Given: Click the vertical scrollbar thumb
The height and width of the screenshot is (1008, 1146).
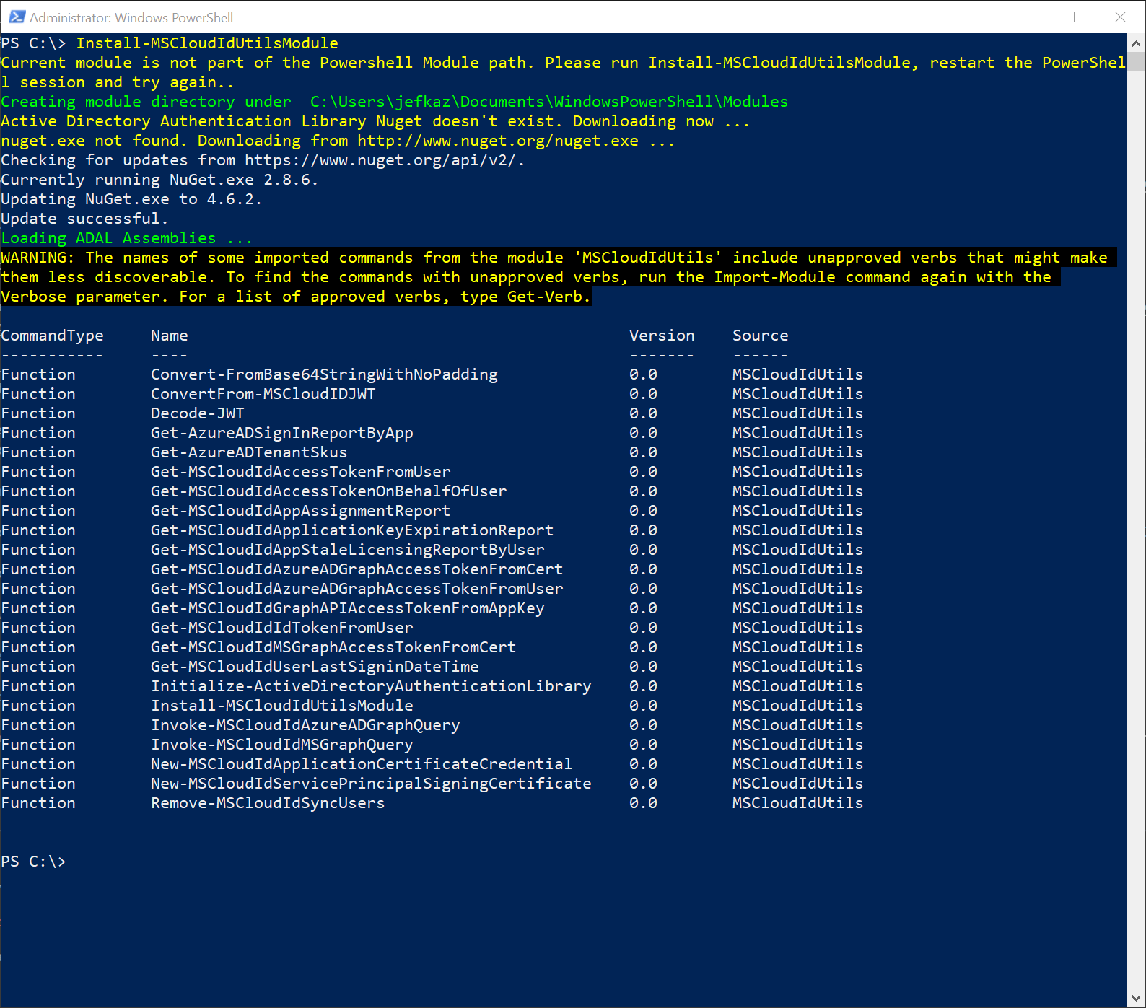Looking at the screenshot, I should tap(1136, 61).
